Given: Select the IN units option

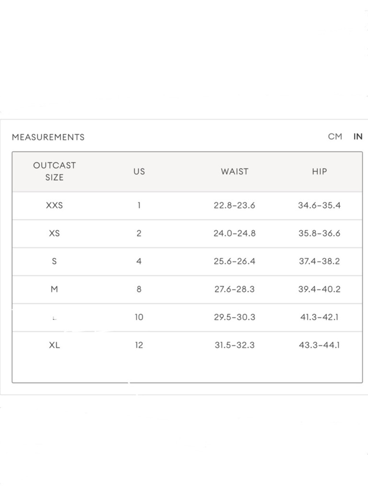Looking at the screenshot, I should click(x=358, y=137).
